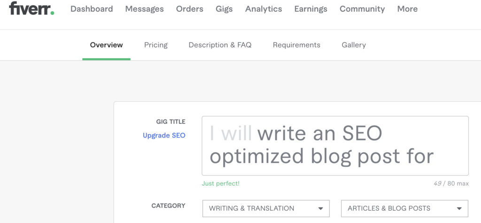The width and height of the screenshot is (481, 223).
Task: Click inside the gig title text box
Action: [x=335, y=146]
